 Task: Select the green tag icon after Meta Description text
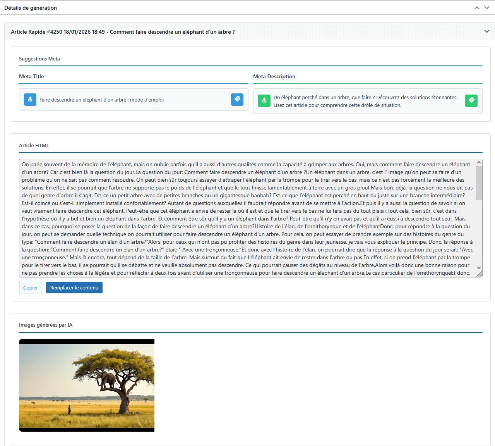pos(471,101)
